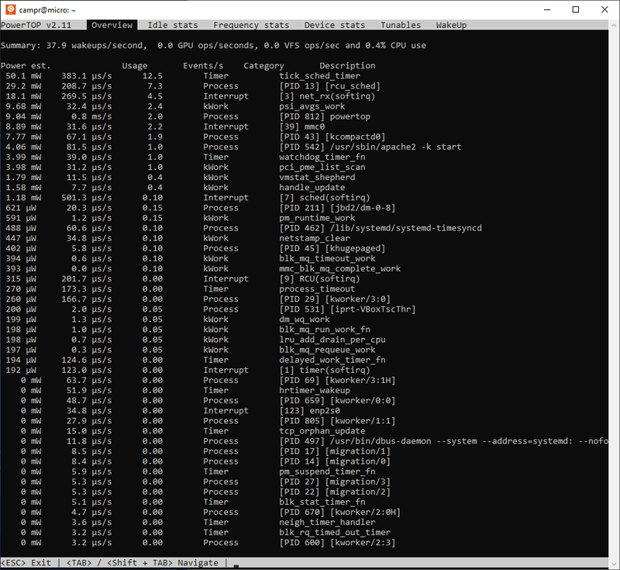
Task: Click the Summary wakeups/second line
Action: coord(213,46)
